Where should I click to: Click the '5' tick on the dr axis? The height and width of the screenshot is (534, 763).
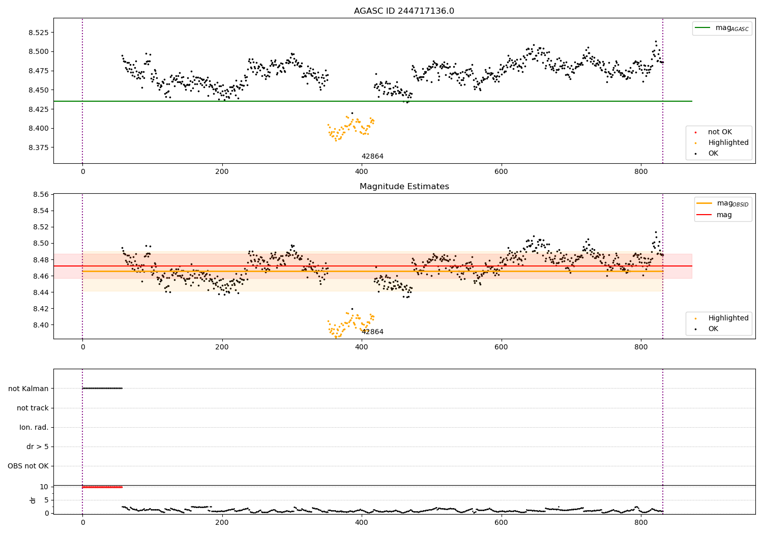[46, 500]
